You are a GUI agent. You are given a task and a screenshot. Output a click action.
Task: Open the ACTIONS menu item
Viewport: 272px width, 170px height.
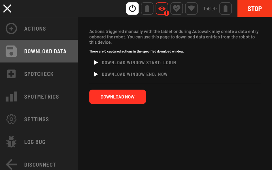(x=39, y=28)
